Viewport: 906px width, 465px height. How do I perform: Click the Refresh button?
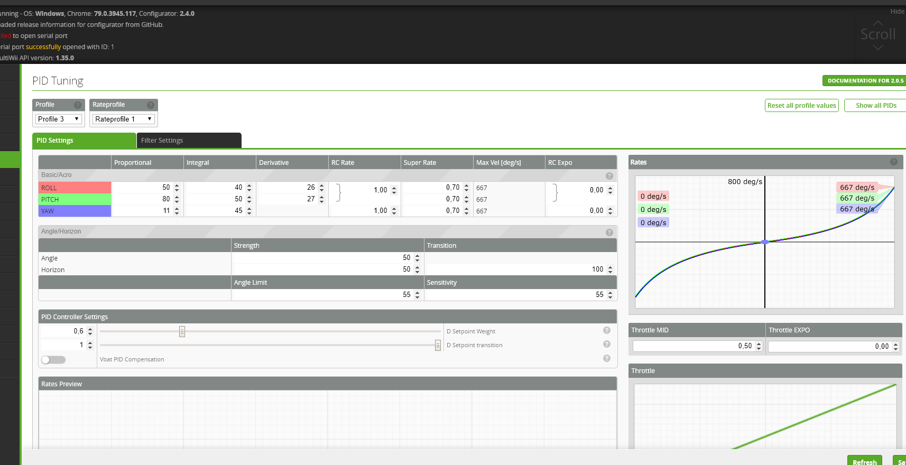click(865, 461)
